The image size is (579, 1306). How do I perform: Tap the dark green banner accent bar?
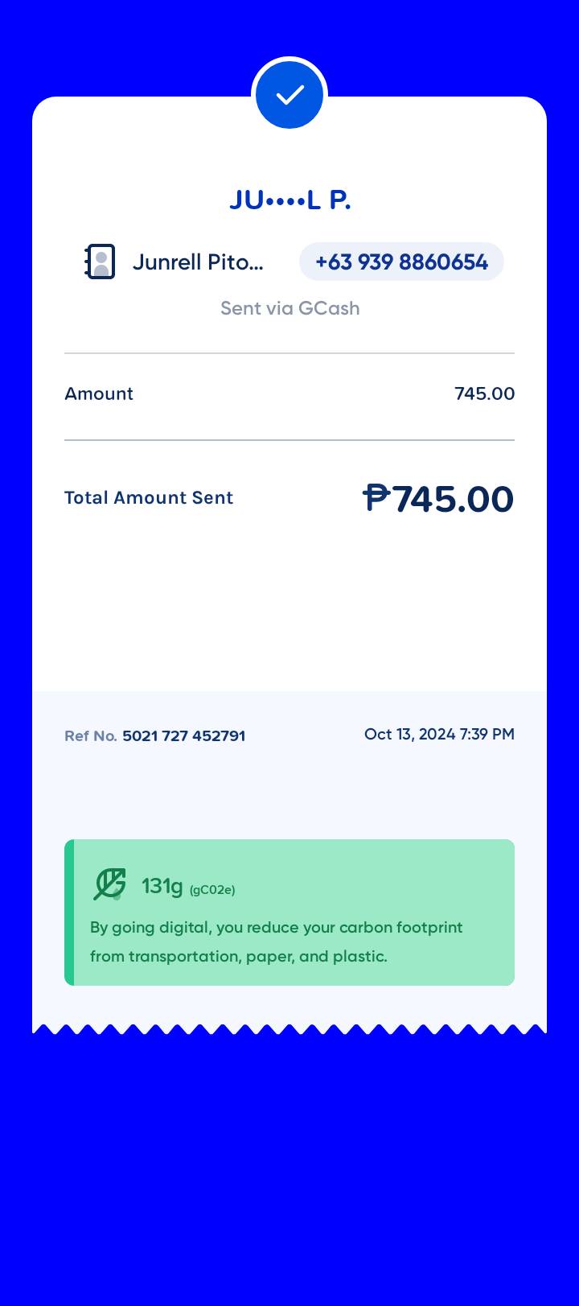(69, 913)
